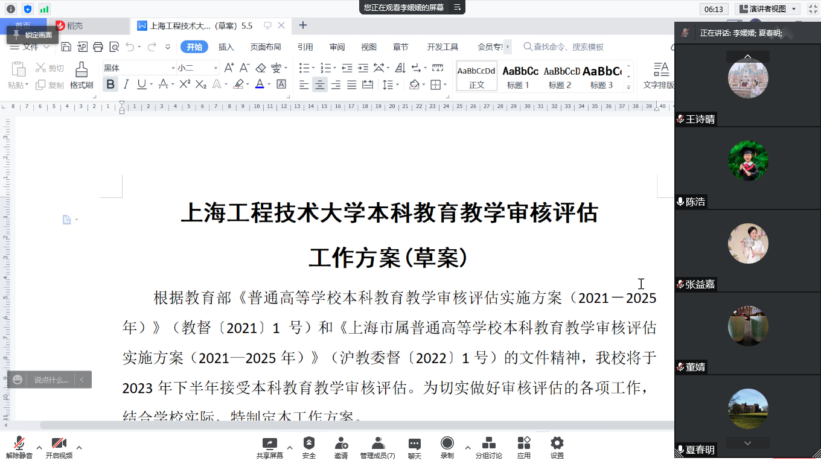This screenshot has height=461, width=821.
Task: Open the Page Layout (页面布局) tab
Action: click(x=266, y=47)
